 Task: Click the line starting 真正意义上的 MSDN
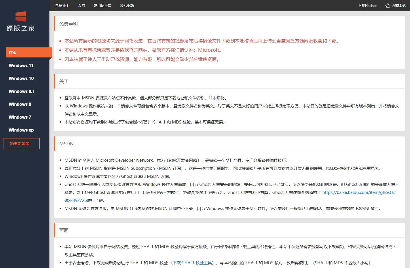click(x=223, y=168)
